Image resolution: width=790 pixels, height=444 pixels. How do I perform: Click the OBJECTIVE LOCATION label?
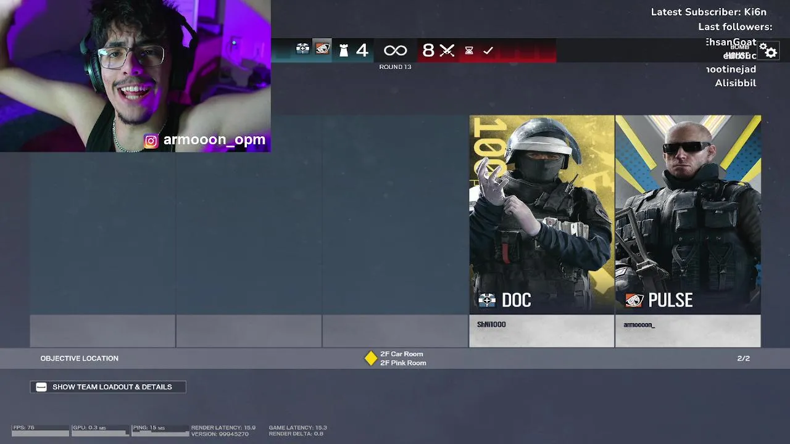(x=79, y=358)
